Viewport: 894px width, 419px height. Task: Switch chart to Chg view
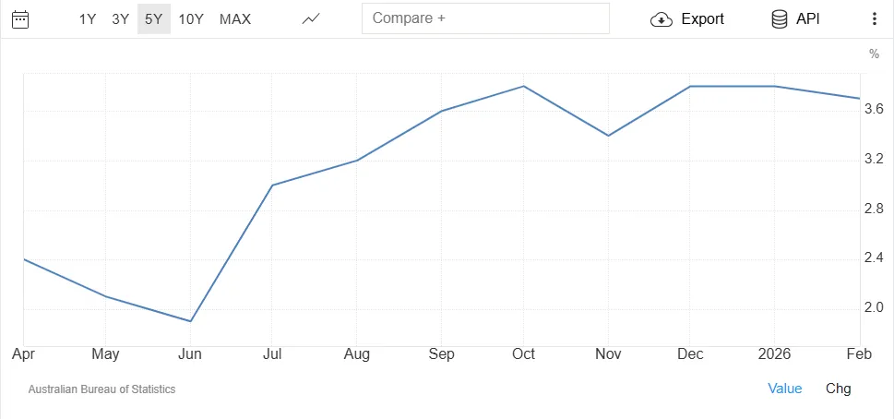pyautogui.click(x=838, y=389)
